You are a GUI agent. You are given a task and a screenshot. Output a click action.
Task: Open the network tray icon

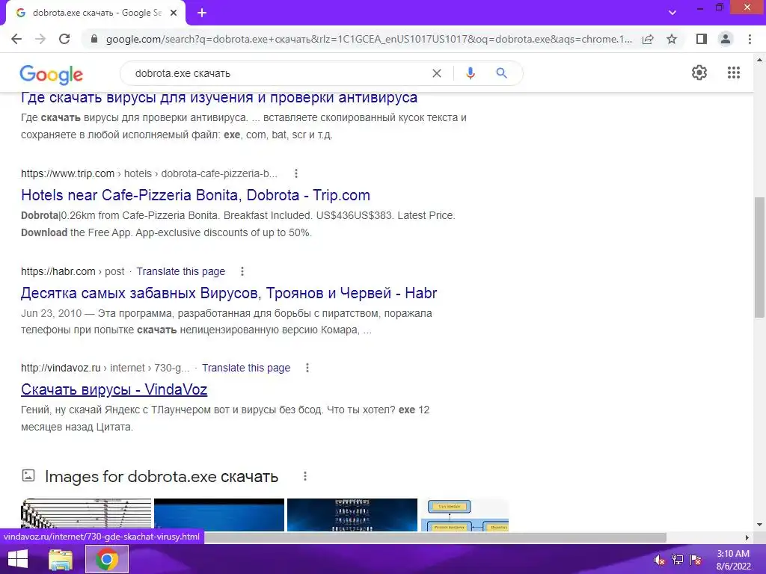678,560
